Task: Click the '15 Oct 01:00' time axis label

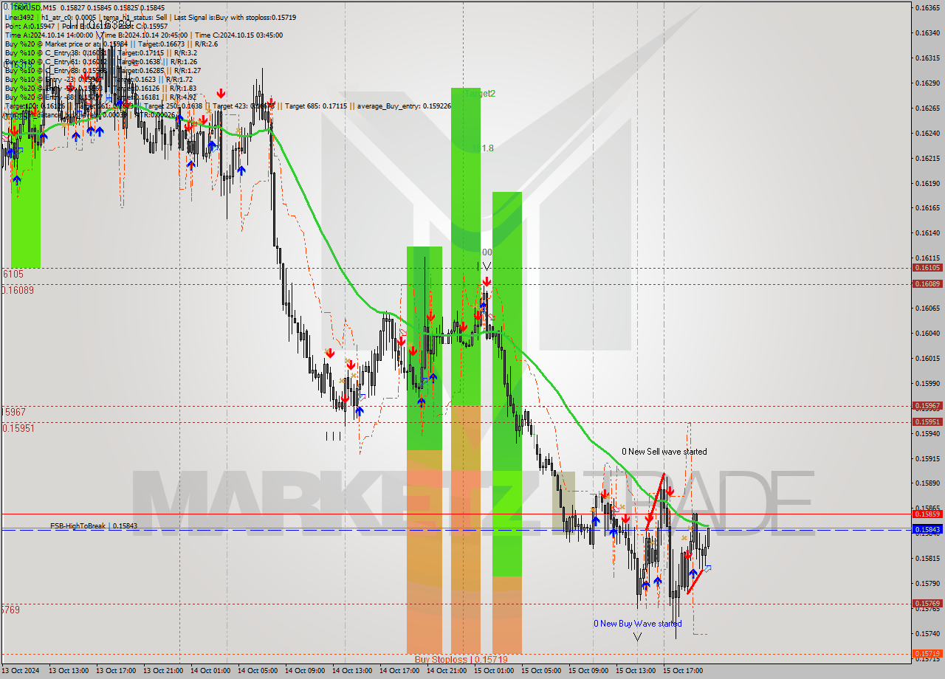Action: tap(494, 671)
